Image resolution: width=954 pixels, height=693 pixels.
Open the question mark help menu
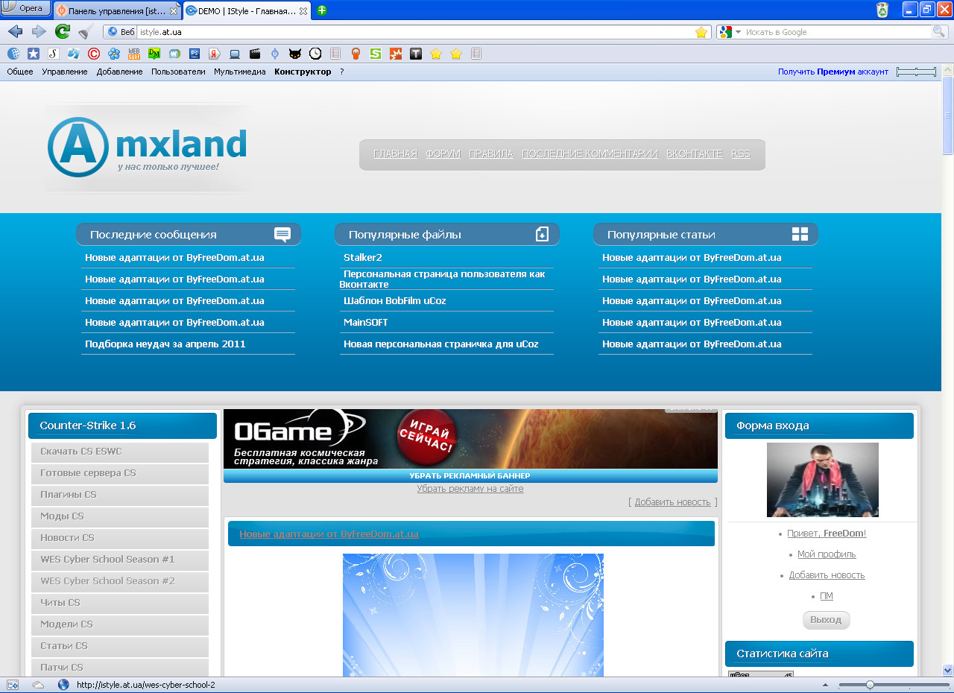342,72
